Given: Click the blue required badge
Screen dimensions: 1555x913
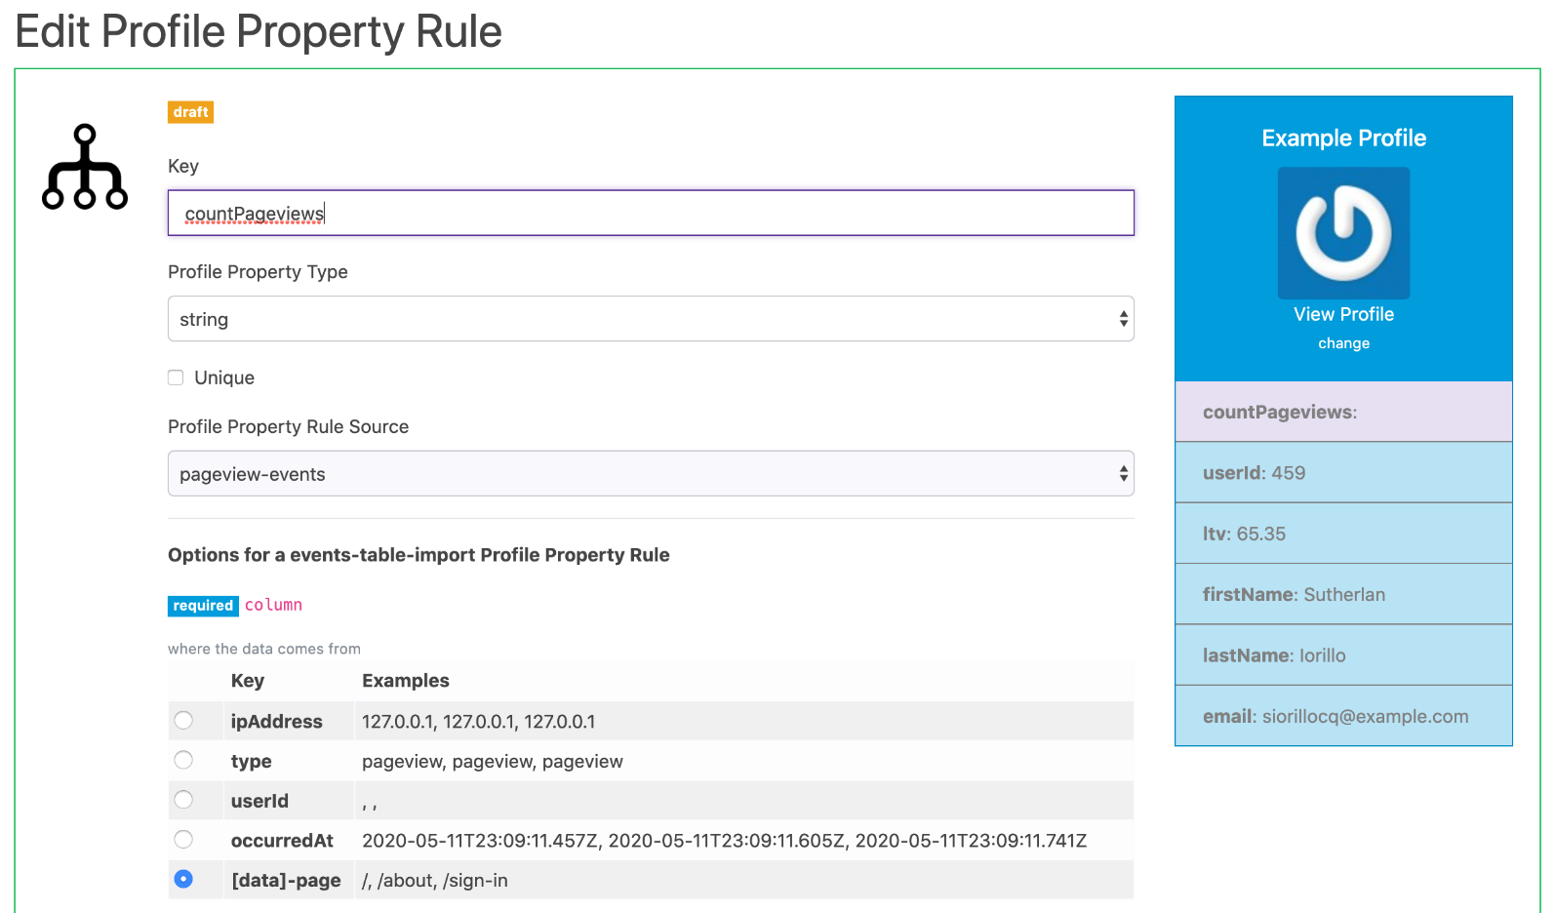Looking at the screenshot, I should click(203, 606).
